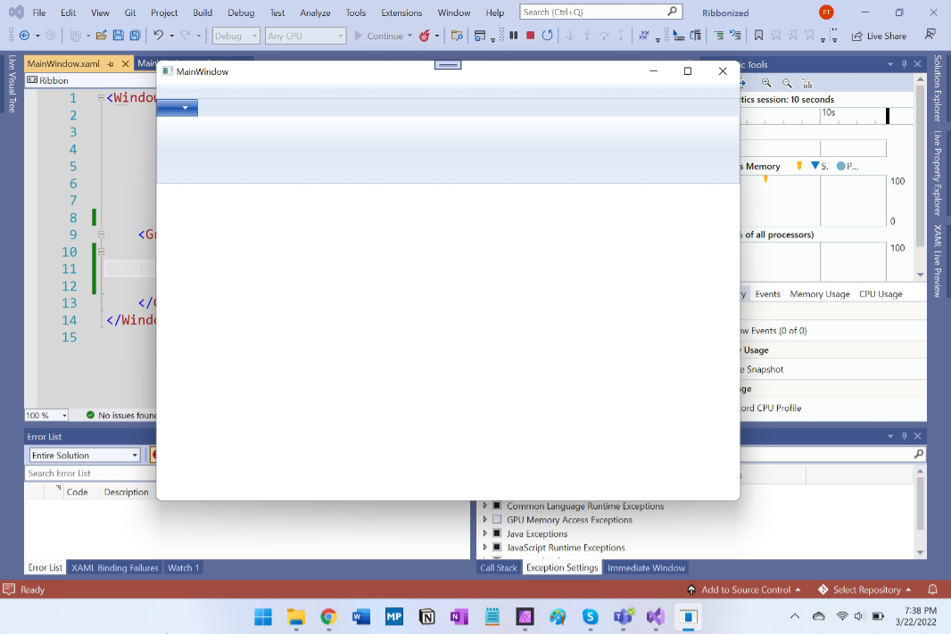This screenshot has width=951, height=634.
Task: Click the diagnostics timeline at the 10s mark
Action: (829, 112)
